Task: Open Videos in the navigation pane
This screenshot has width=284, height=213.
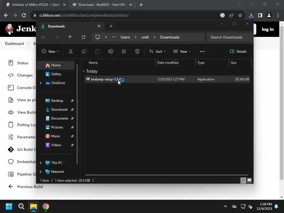Action: click(x=56, y=145)
